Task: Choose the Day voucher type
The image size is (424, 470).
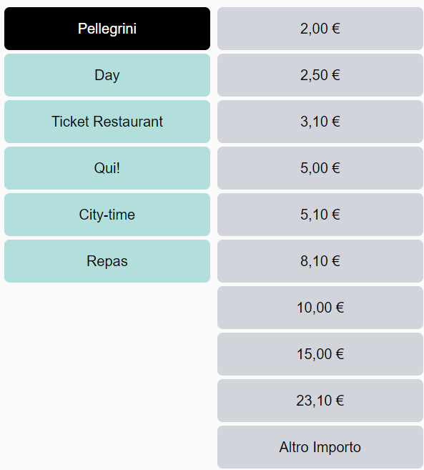Action: (x=107, y=75)
